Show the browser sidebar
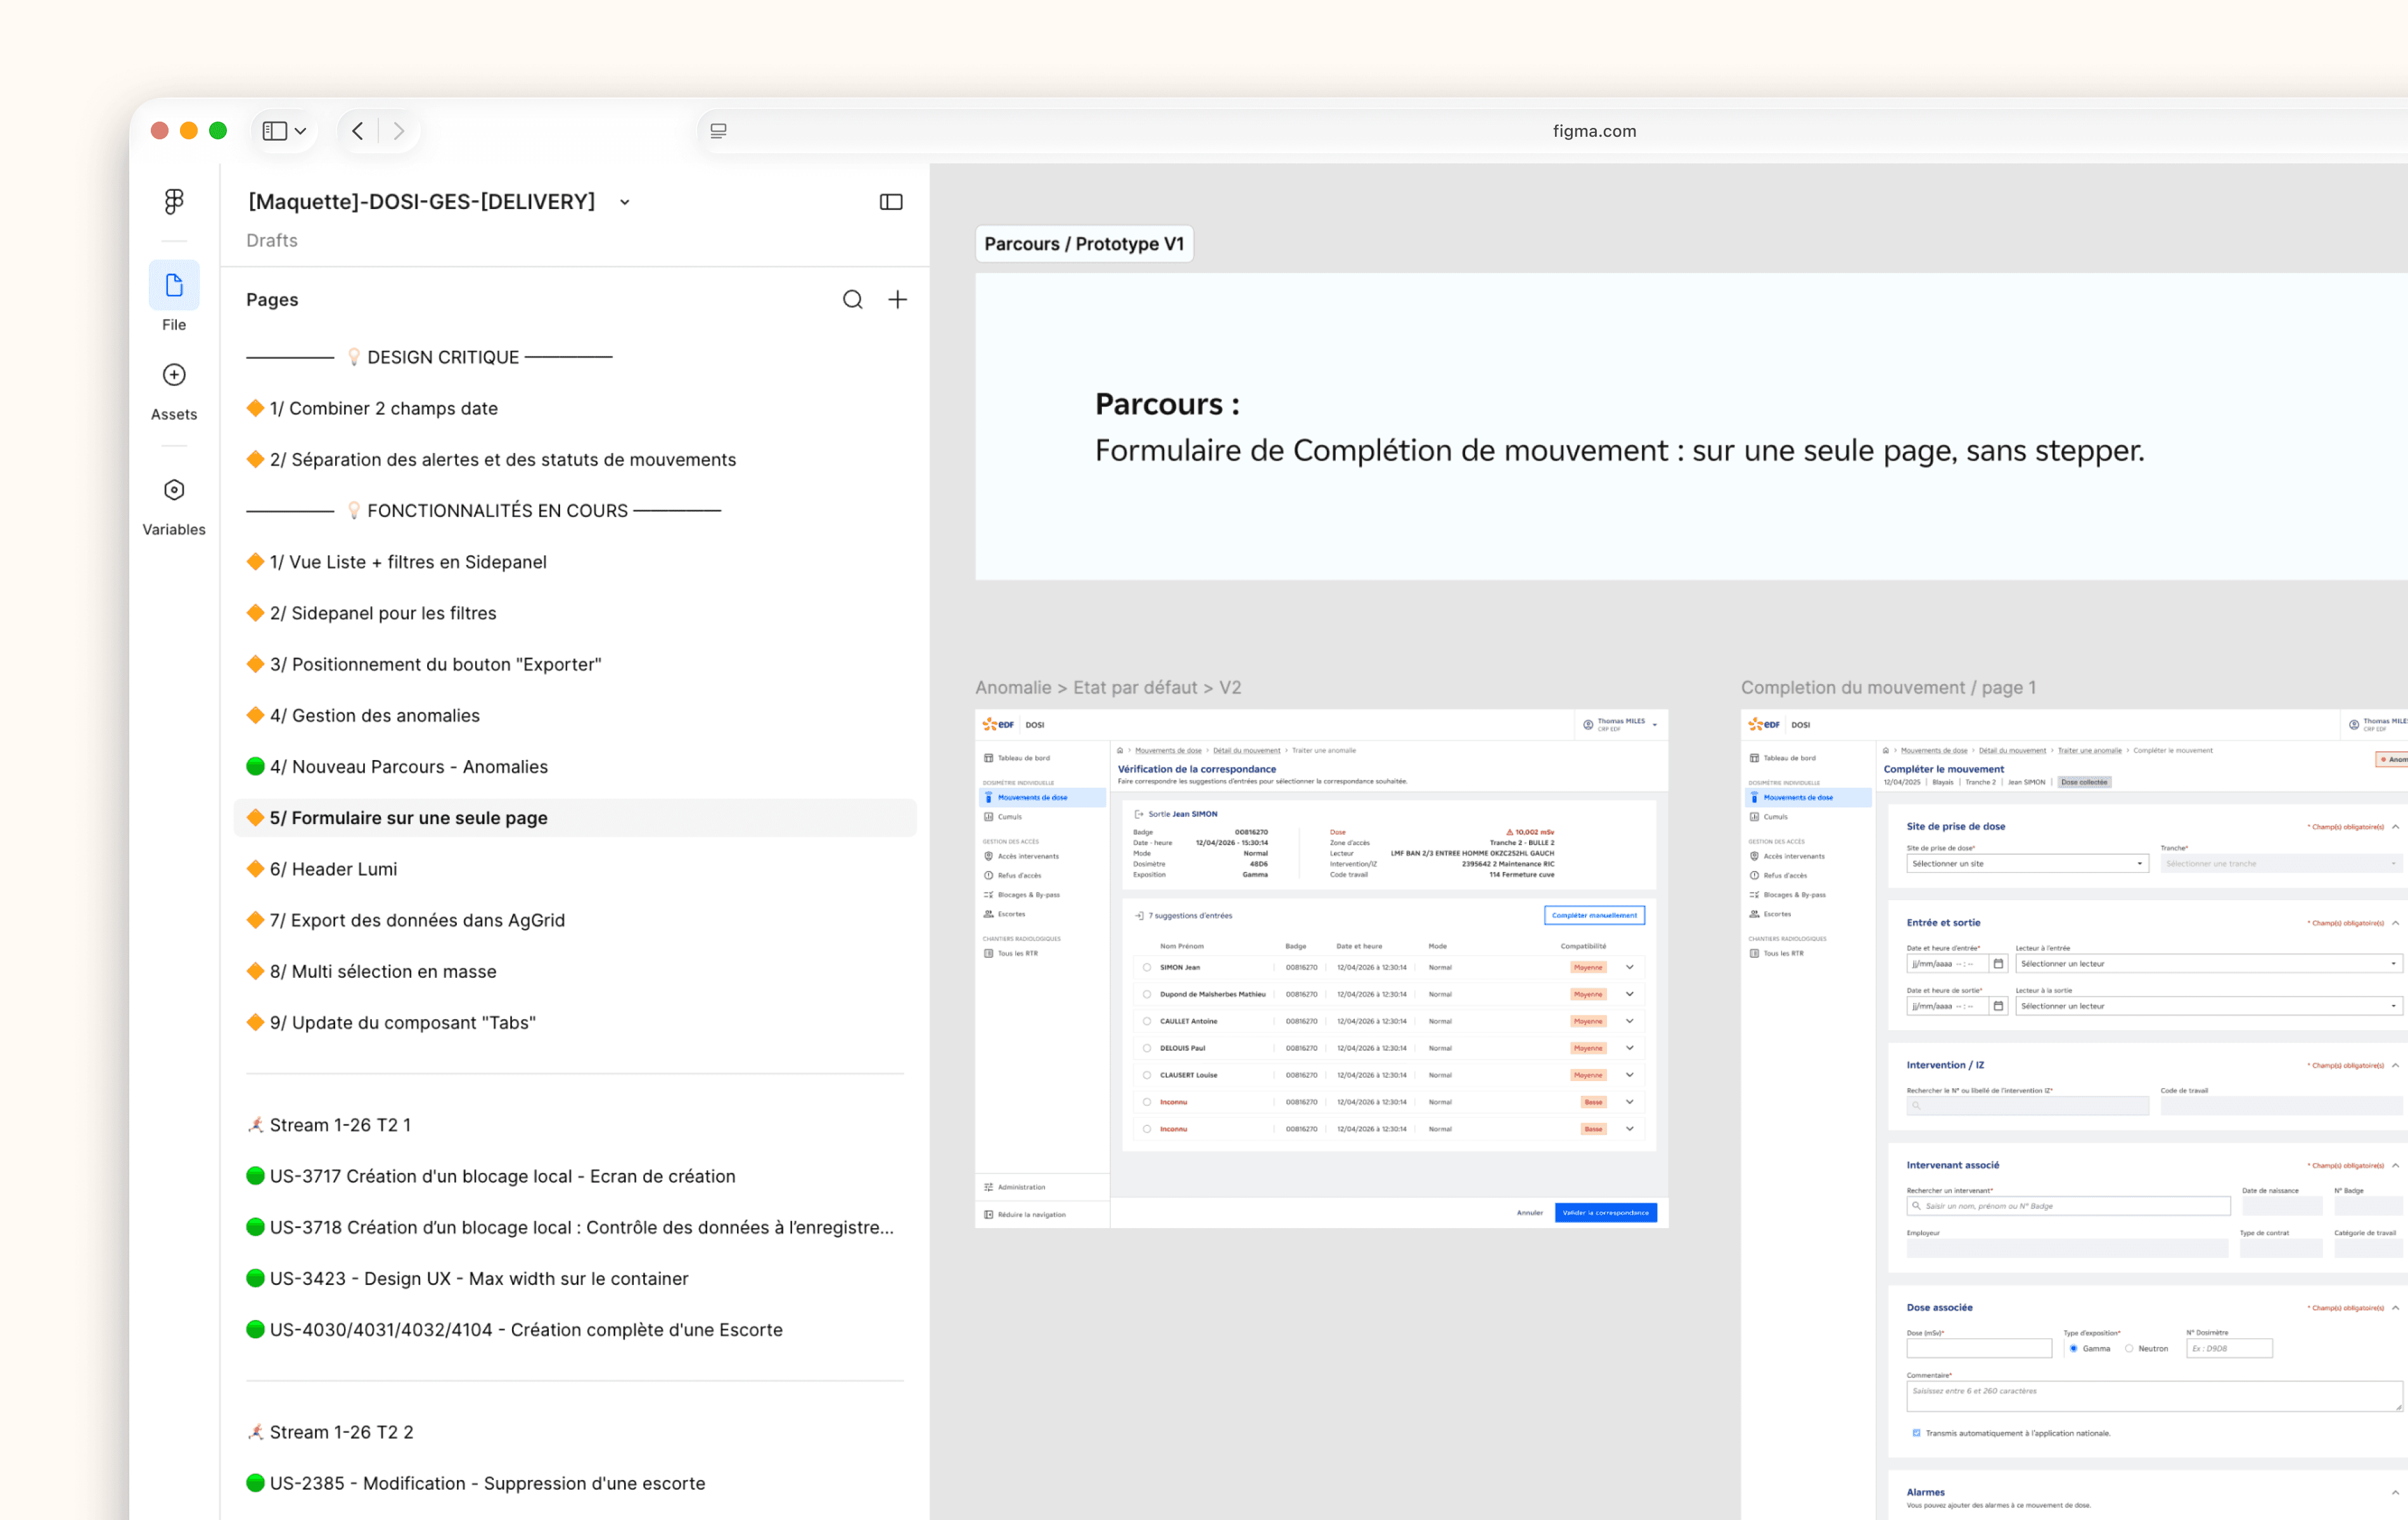The image size is (2408, 1520). pyautogui.click(x=274, y=131)
